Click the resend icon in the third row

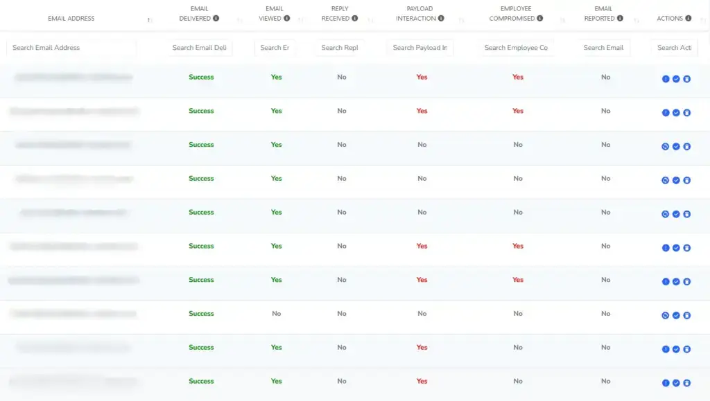click(665, 146)
